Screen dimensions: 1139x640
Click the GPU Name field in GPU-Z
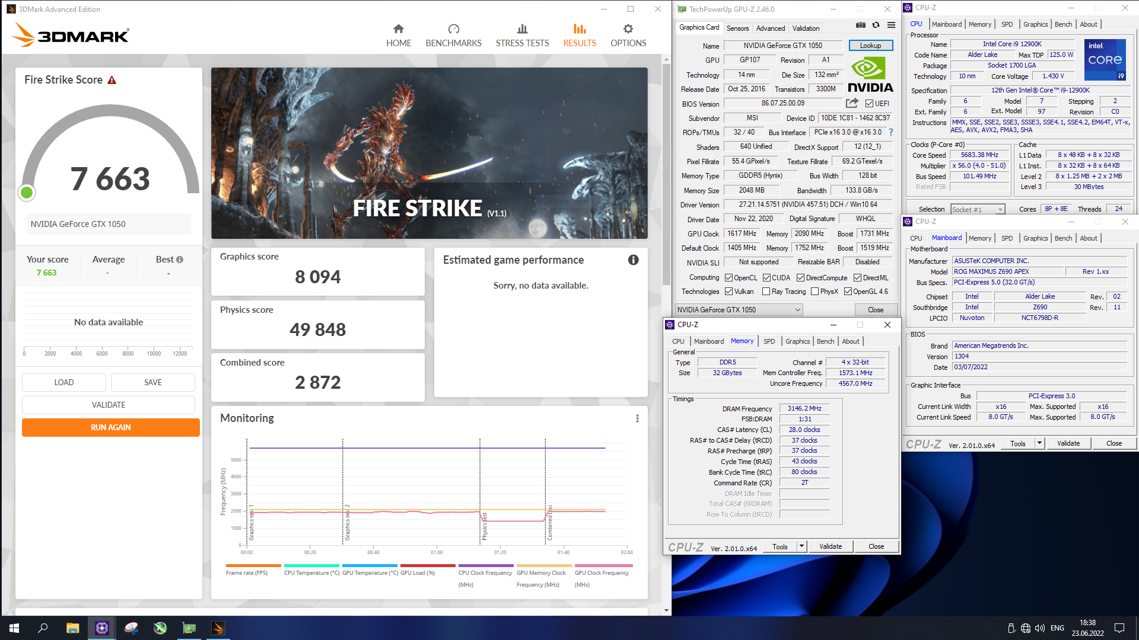coord(782,46)
